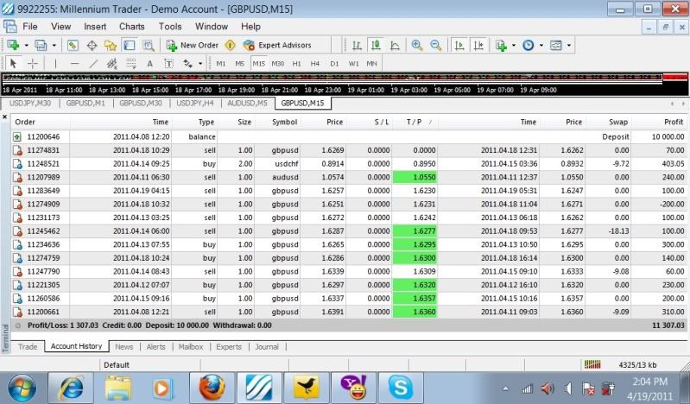Viewport: 690px width, 404px height.
Task: Select the Bar Chart type icon
Action: pos(357,45)
